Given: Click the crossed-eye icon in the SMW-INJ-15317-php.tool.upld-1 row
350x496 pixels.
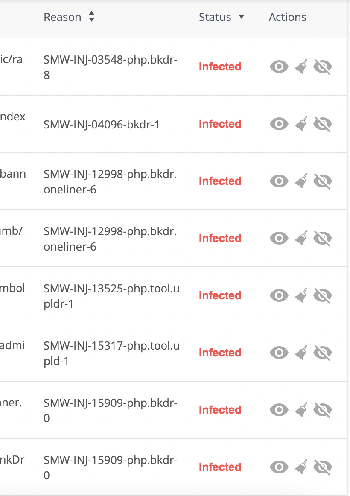Looking at the screenshot, I should pos(323,353).
